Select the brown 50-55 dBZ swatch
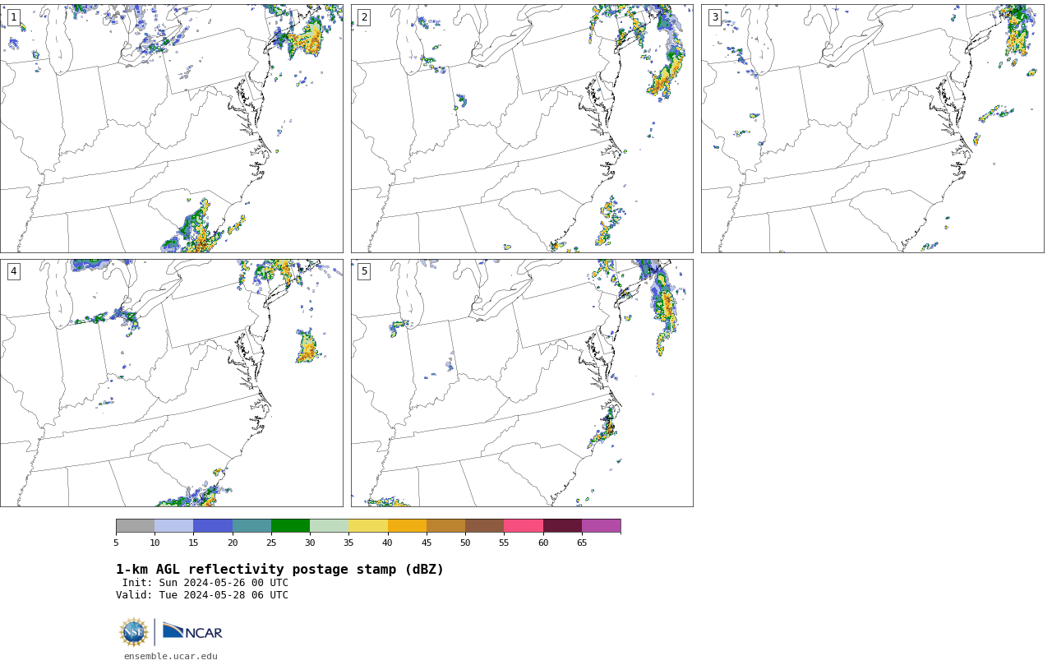Viewport: 1052px width, 665px height. (485, 526)
